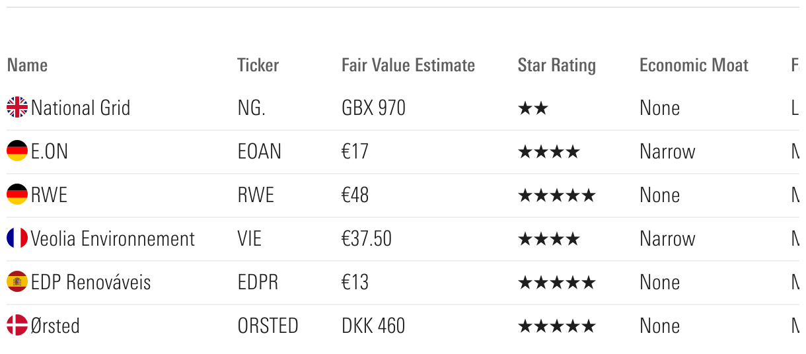This screenshot has height=354, width=806.
Task: Click the Danish flag beside Ørsted
Action: tap(17, 326)
